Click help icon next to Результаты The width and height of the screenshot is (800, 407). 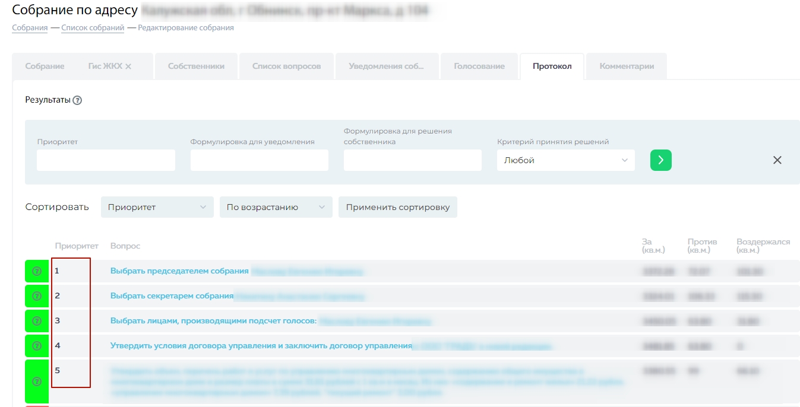tap(77, 100)
